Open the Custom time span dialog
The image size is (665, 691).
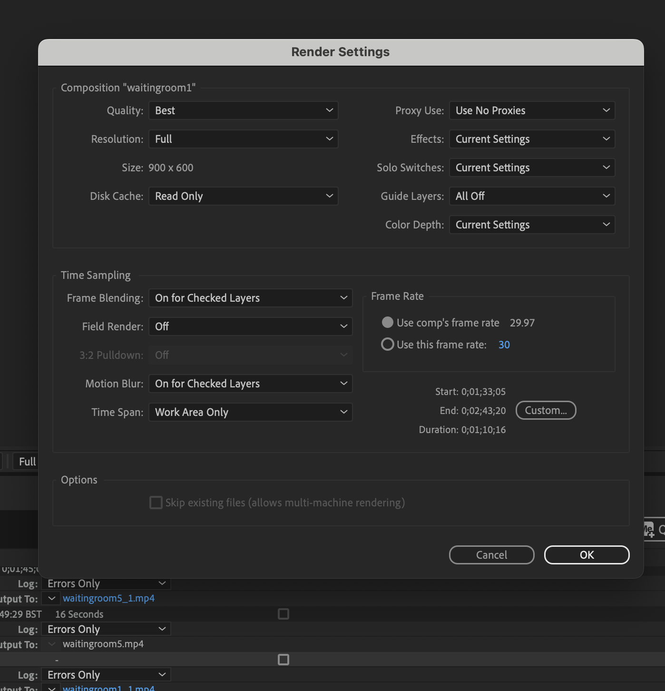[546, 410]
